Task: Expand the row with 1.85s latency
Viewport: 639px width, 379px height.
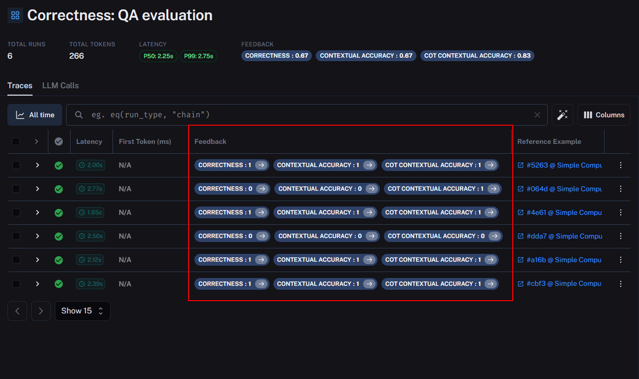Action: coord(37,212)
